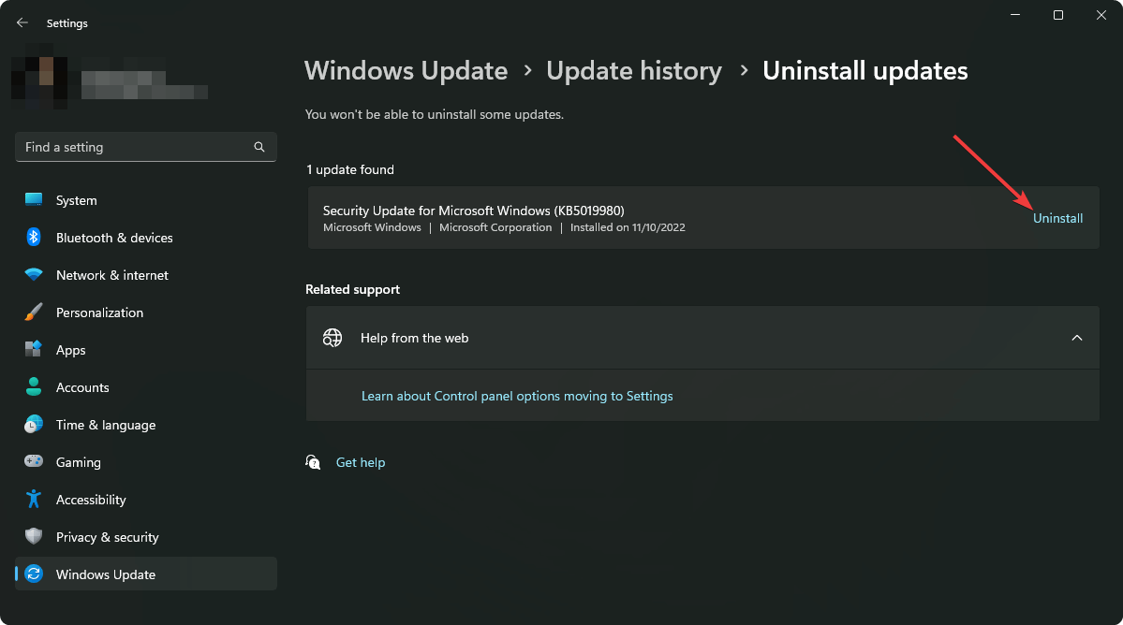The width and height of the screenshot is (1123, 625).
Task: Click the Find a setting search box
Action: (145, 147)
